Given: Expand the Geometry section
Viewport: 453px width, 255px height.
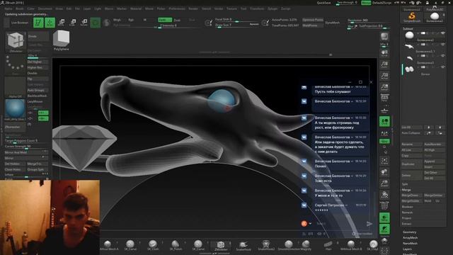Looking at the screenshot, I should 409,232.
